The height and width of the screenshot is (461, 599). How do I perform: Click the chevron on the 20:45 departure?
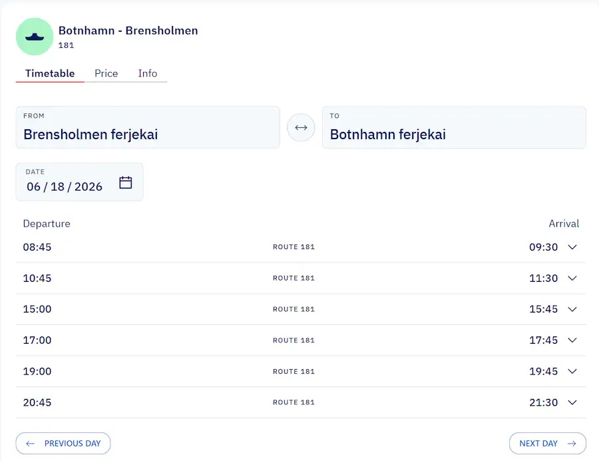pyautogui.click(x=572, y=402)
